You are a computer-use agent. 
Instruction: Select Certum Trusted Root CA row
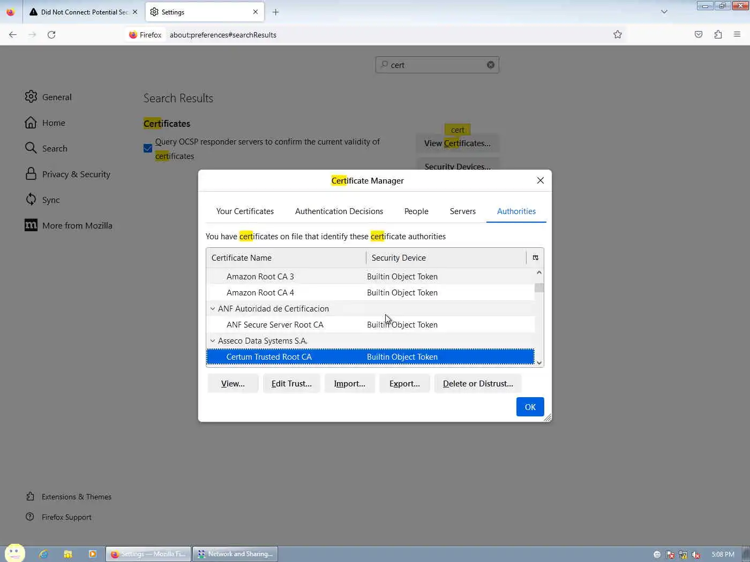(371, 357)
